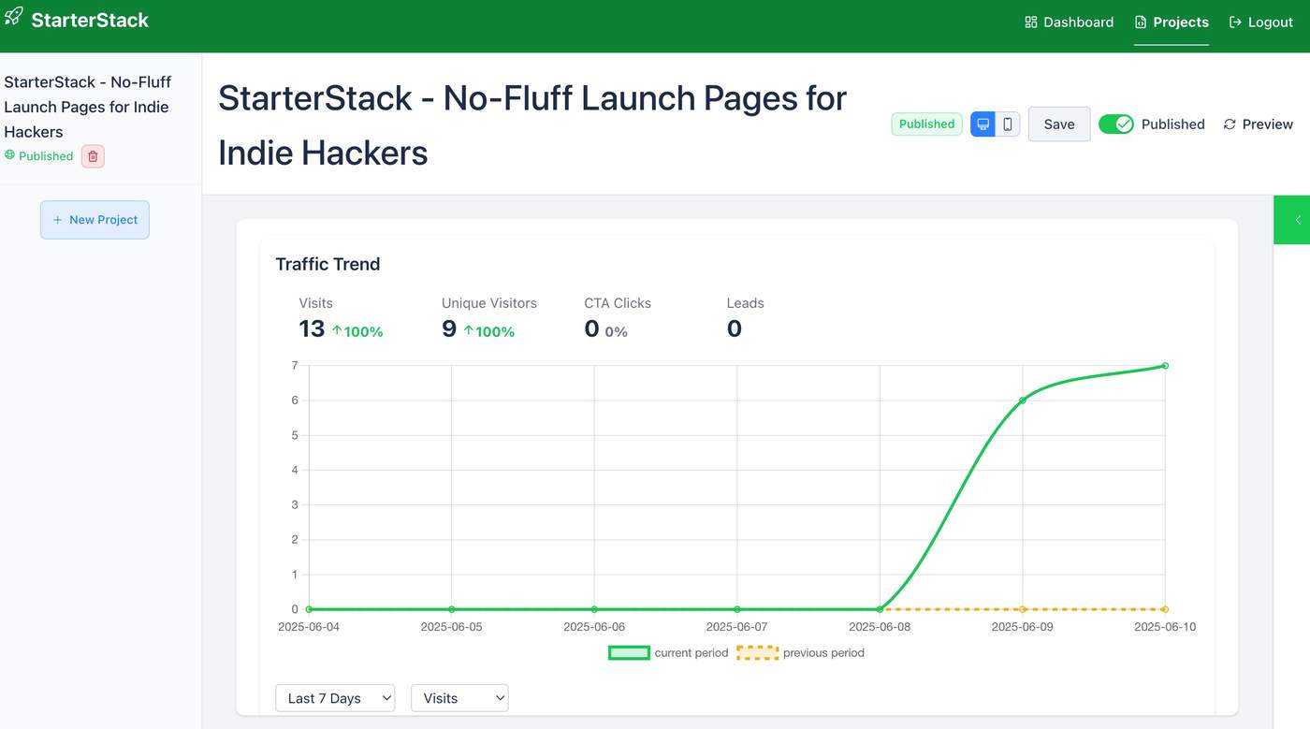The image size is (1310, 729).
Task: Click the page title StarterStack - No-Fluff Launch Pages
Action: 532,125
